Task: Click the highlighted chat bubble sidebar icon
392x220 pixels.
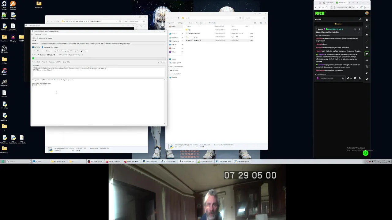Action: pyautogui.click(x=367, y=54)
